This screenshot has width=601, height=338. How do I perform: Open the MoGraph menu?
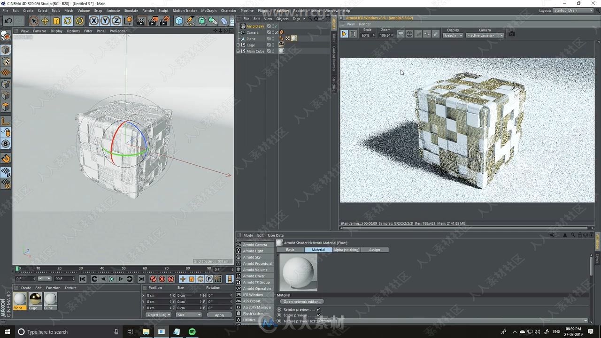point(209,10)
